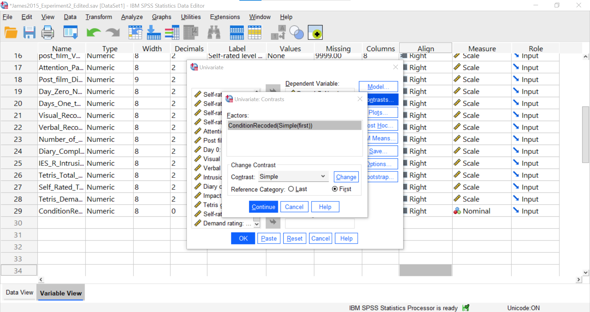Open the File menu
590x312 pixels.
pos(7,17)
